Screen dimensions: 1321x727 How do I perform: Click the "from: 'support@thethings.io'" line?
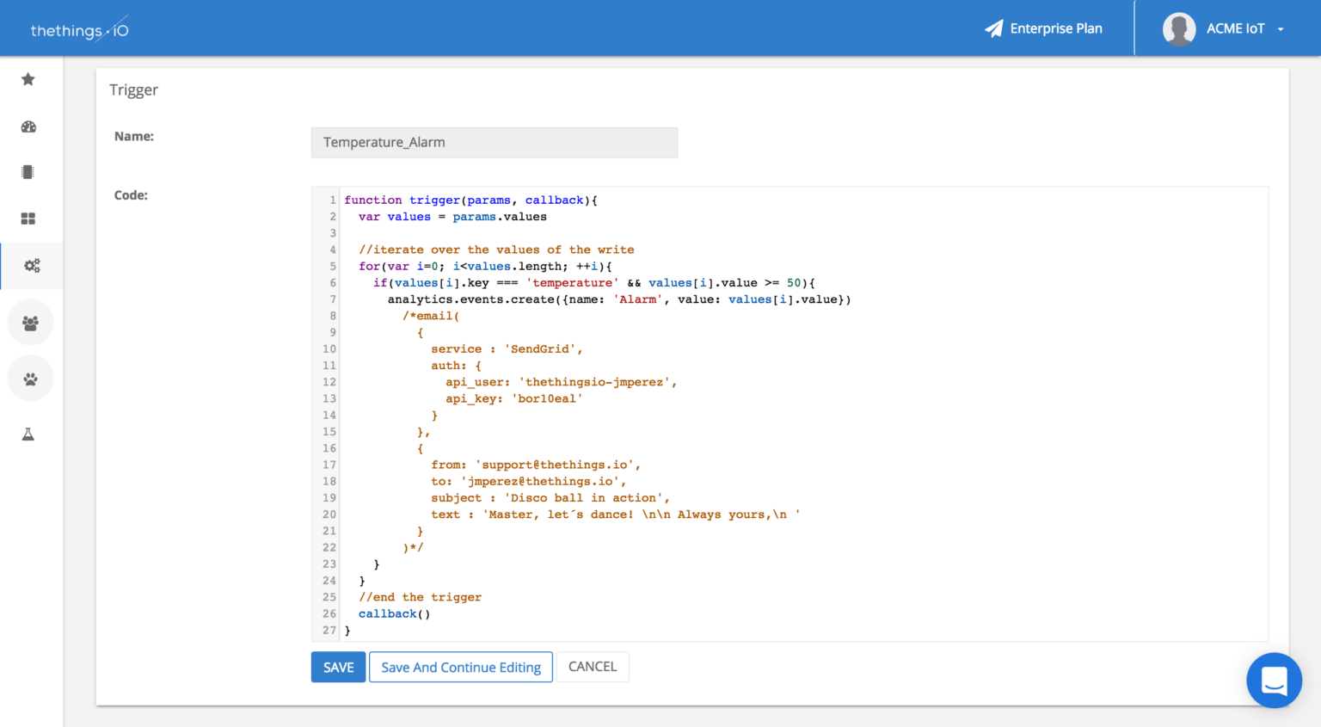536,465
